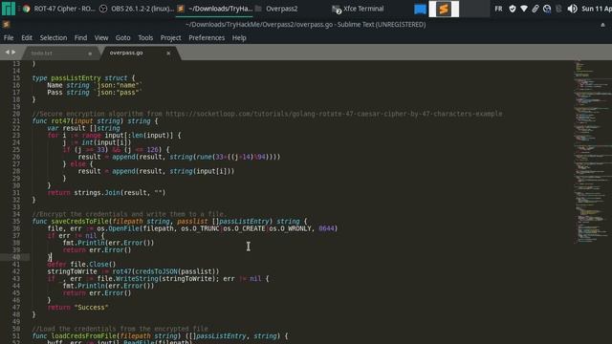This screenshot has height=344, width=612.
Task: Select the ~/Downloads/TryHa... Sublime taskbar entry
Action: click(214, 9)
